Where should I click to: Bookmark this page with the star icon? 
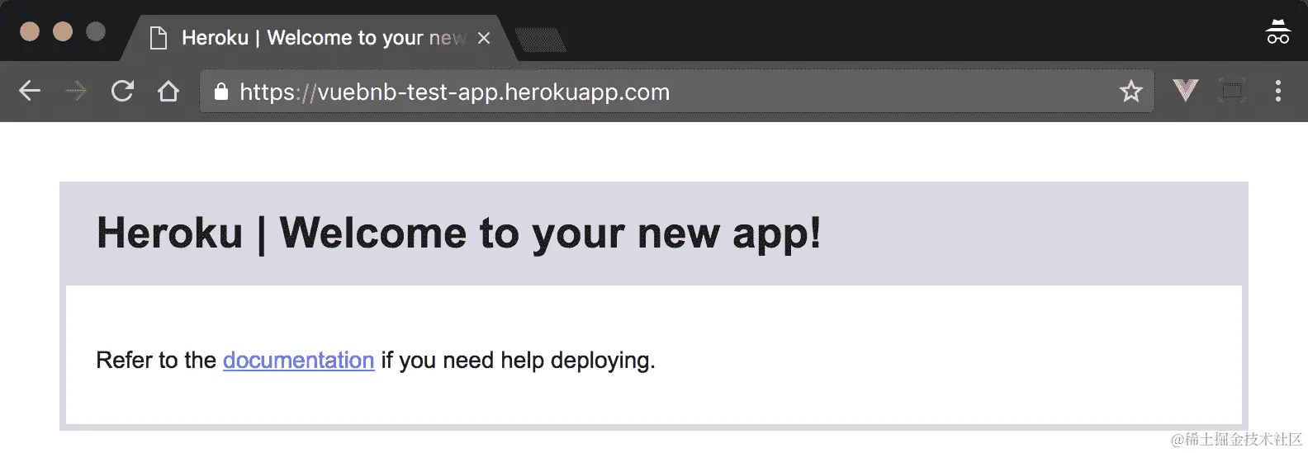(1130, 91)
